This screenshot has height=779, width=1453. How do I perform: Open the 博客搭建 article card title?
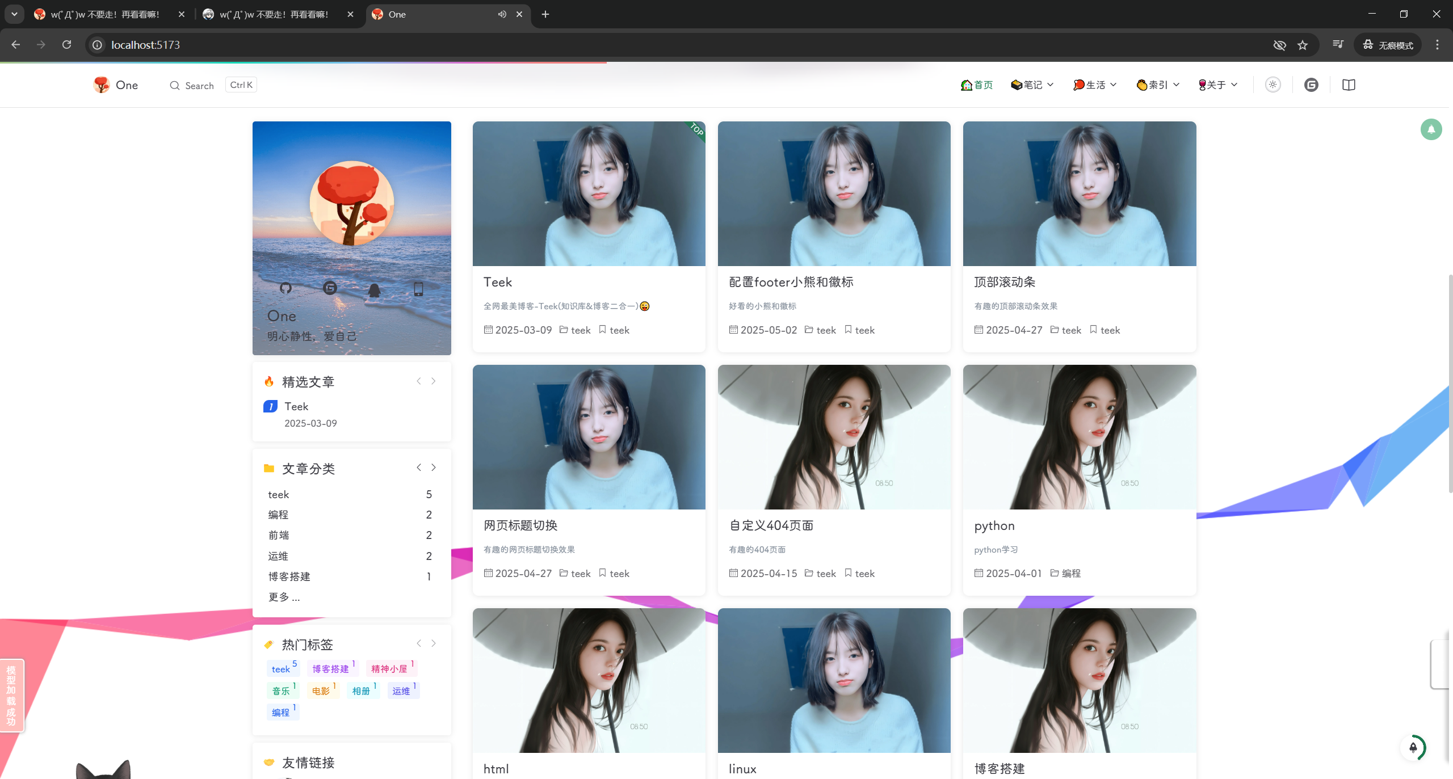(999, 769)
